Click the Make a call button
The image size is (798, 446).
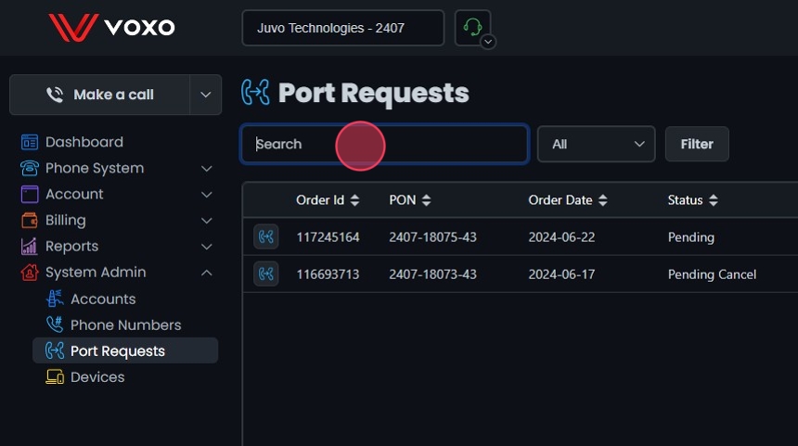click(x=100, y=95)
